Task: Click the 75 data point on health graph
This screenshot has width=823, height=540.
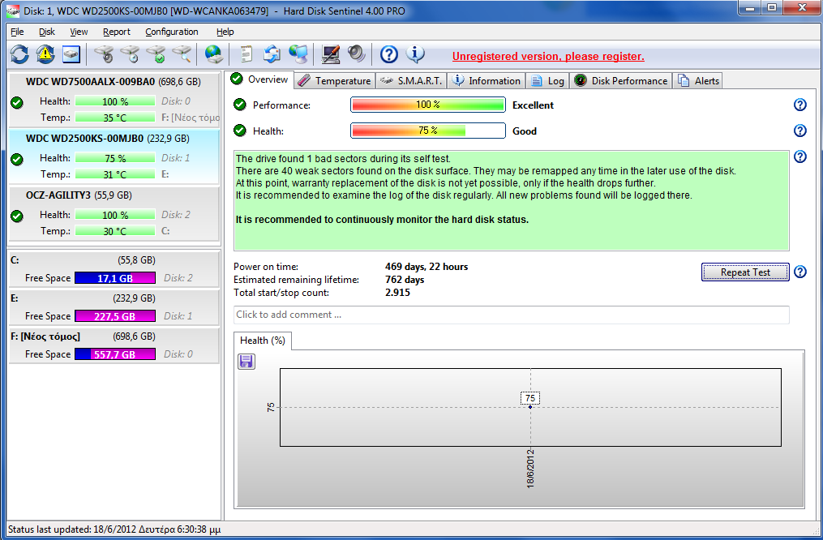Action: 530,407
